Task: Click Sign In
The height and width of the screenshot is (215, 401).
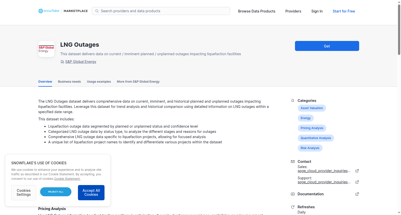Action: (x=317, y=11)
